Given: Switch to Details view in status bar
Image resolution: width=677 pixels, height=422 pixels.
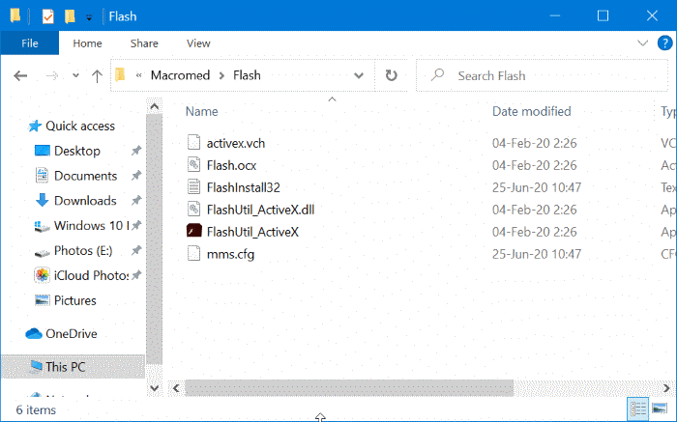Looking at the screenshot, I should (x=637, y=408).
